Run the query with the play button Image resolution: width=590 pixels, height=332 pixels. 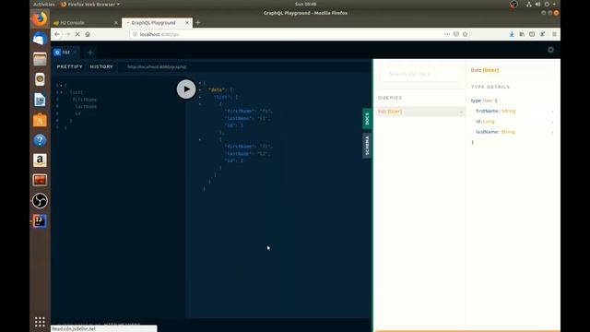[186, 89]
